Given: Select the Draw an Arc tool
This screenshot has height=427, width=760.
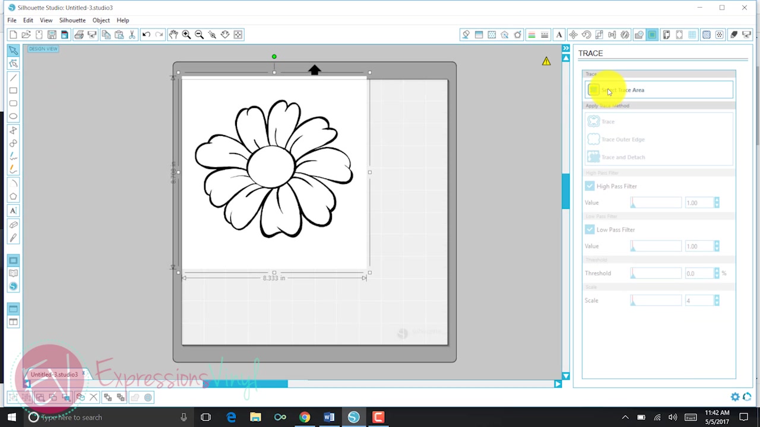Looking at the screenshot, I should (13, 183).
